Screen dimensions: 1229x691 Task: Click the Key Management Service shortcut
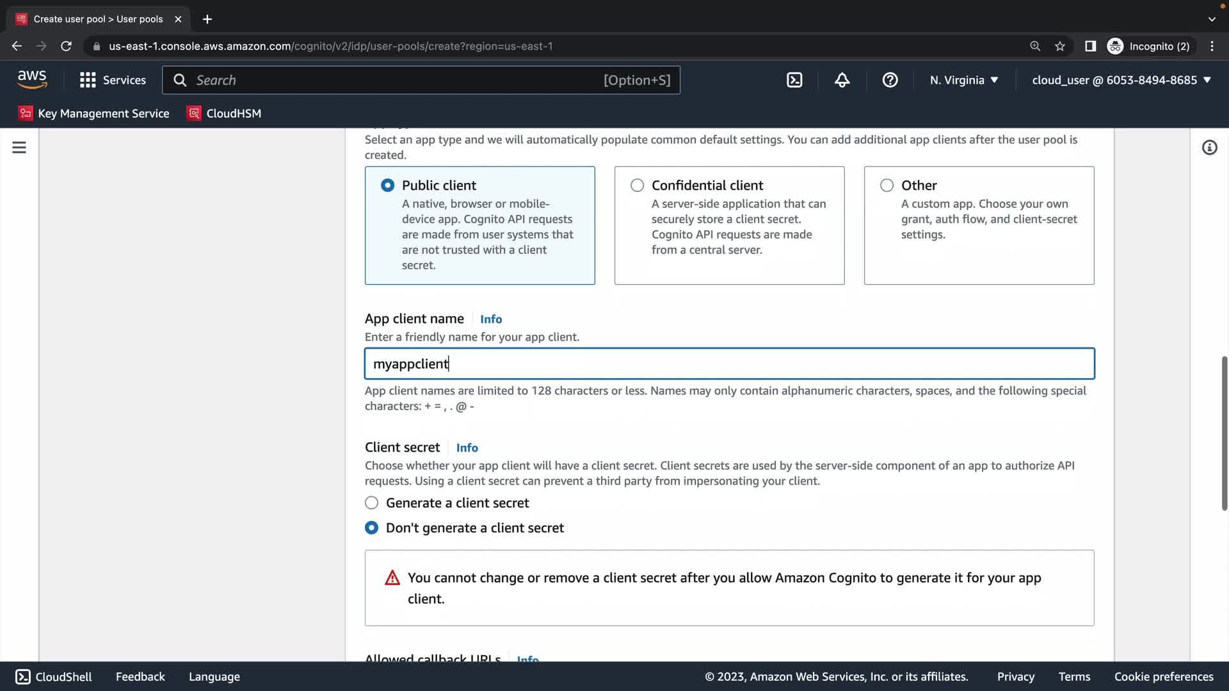(94, 113)
